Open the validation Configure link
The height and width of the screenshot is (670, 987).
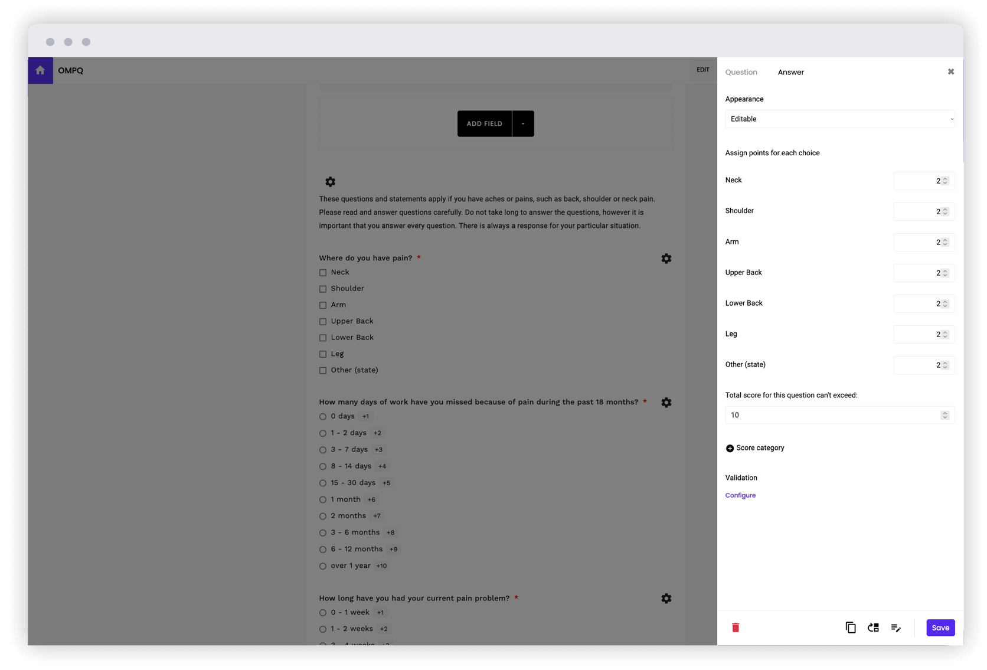(x=740, y=495)
